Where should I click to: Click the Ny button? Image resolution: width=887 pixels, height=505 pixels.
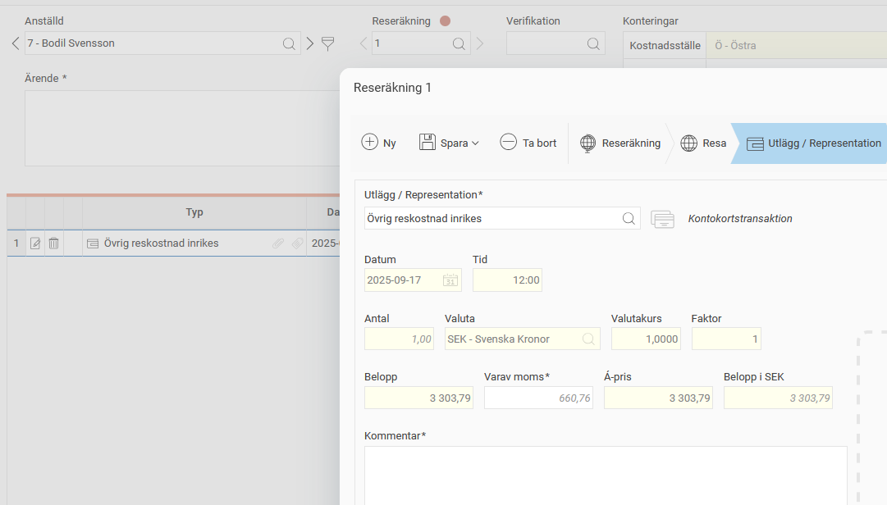point(379,143)
